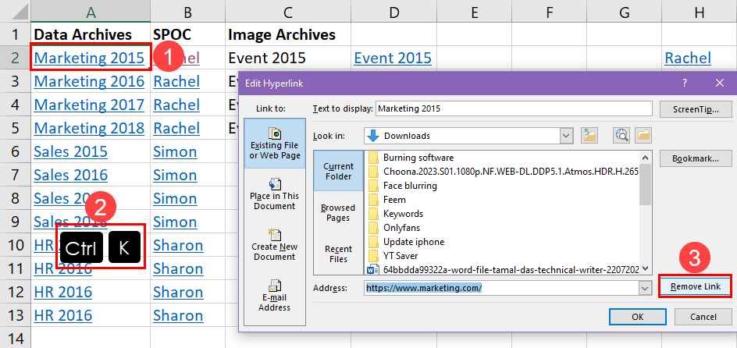Select row 6 header
The image size is (737, 348).
[16, 151]
